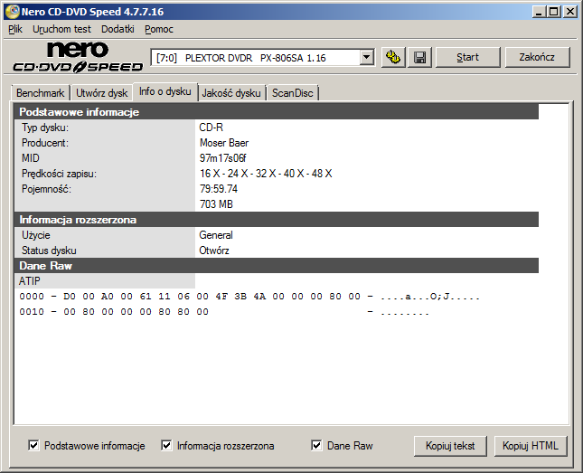Click the floppy disk save icon
The height and width of the screenshot is (473, 583).
419,57
